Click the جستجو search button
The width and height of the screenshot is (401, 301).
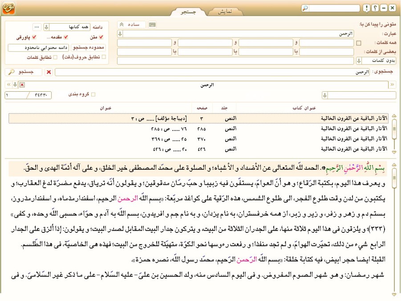[x=24, y=72]
